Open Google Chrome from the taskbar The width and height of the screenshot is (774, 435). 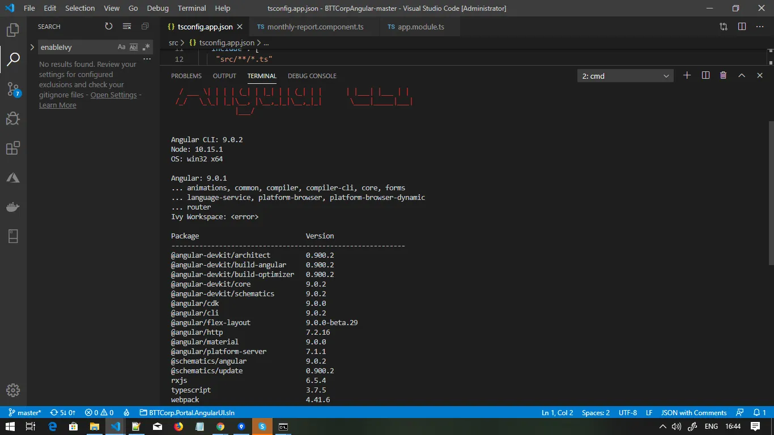pyautogui.click(x=220, y=427)
